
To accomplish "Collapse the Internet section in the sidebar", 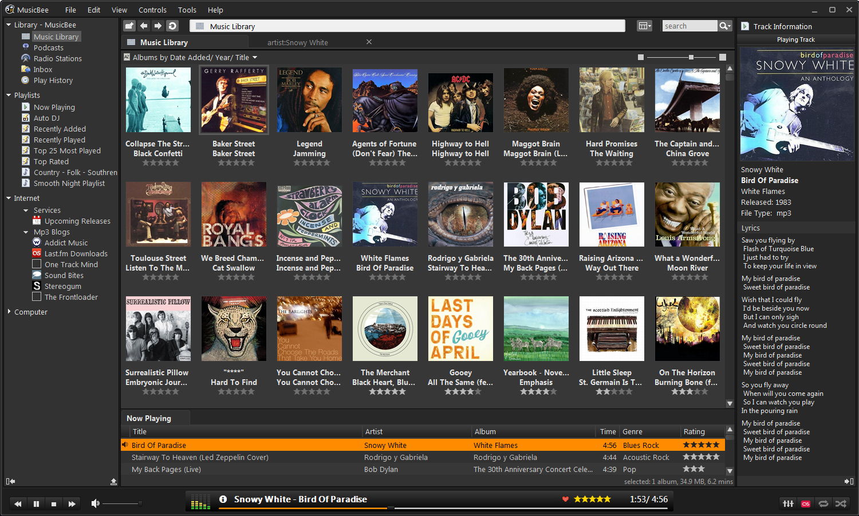I will tap(9, 198).
